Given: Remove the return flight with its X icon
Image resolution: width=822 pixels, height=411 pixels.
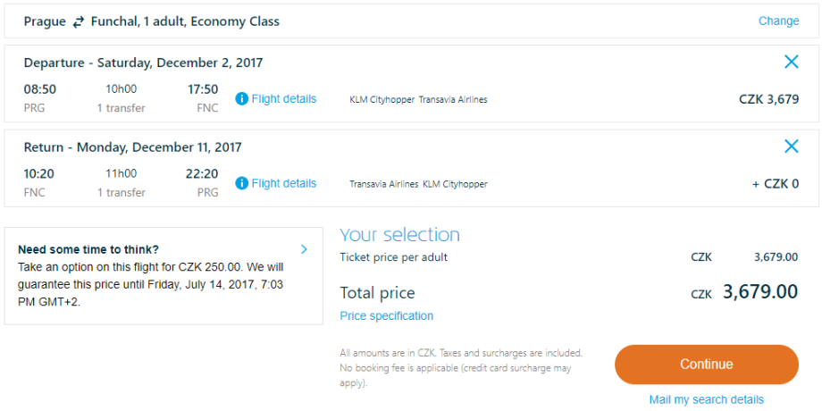Looking at the screenshot, I should click(791, 146).
